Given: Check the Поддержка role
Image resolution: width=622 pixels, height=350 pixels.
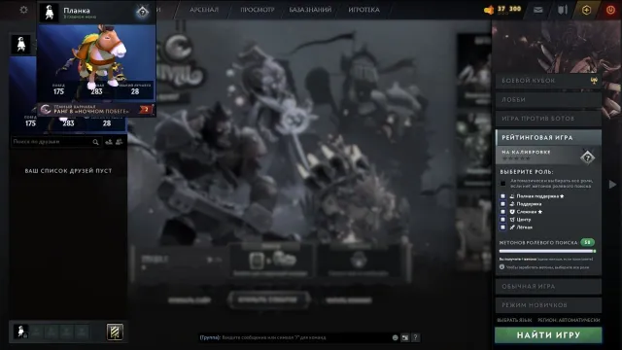Looking at the screenshot, I should (x=503, y=203).
